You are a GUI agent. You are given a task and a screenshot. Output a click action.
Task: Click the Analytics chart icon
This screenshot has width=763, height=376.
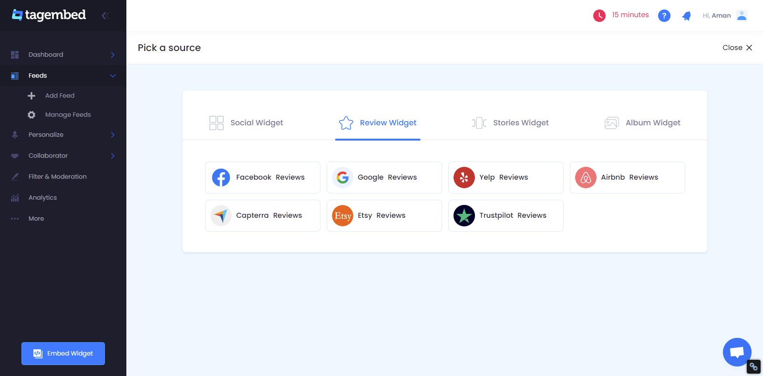15,198
